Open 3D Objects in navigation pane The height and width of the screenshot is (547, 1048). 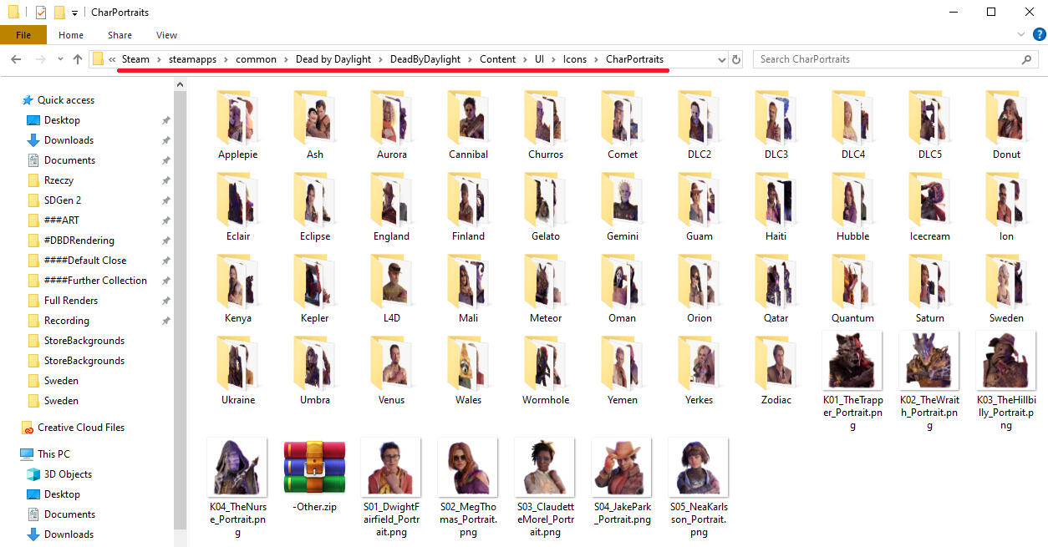(x=68, y=474)
